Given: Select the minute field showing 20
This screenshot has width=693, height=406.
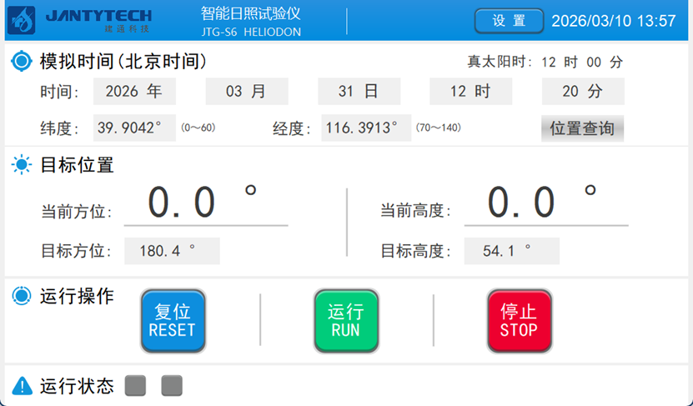Looking at the screenshot, I should pyautogui.click(x=582, y=92).
